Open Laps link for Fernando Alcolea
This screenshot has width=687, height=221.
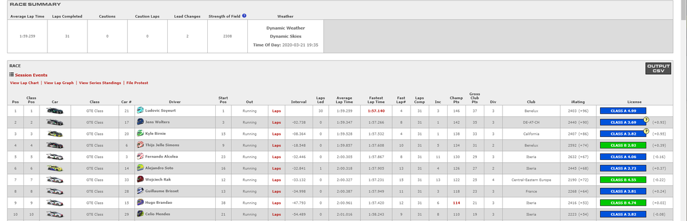coord(277,156)
